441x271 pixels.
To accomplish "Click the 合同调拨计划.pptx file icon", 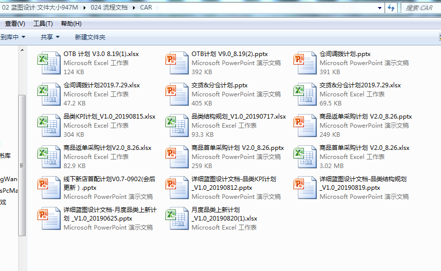I will [x=304, y=64].
